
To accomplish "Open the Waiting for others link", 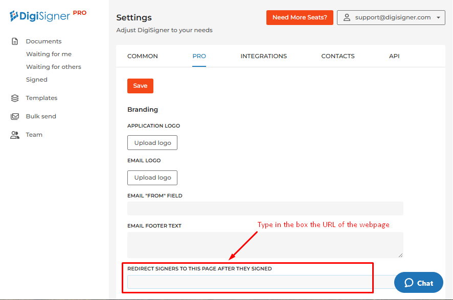I will point(54,67).
